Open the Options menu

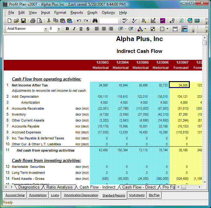(108, 13)
